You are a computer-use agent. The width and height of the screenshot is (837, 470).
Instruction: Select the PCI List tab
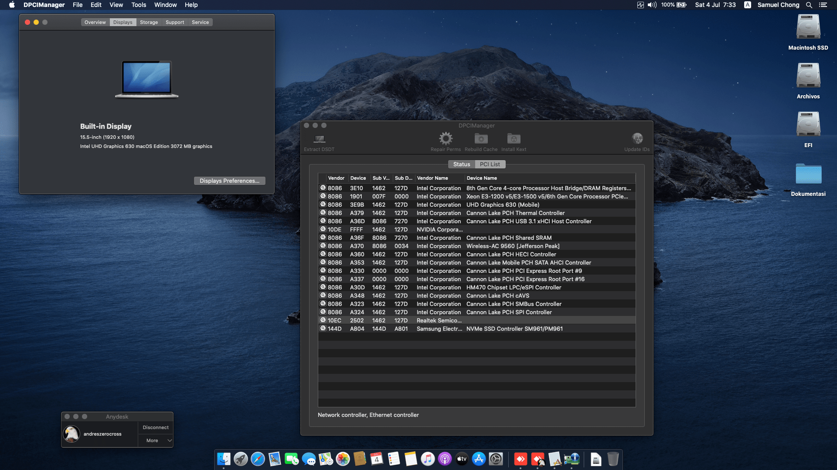click(490, 164)
